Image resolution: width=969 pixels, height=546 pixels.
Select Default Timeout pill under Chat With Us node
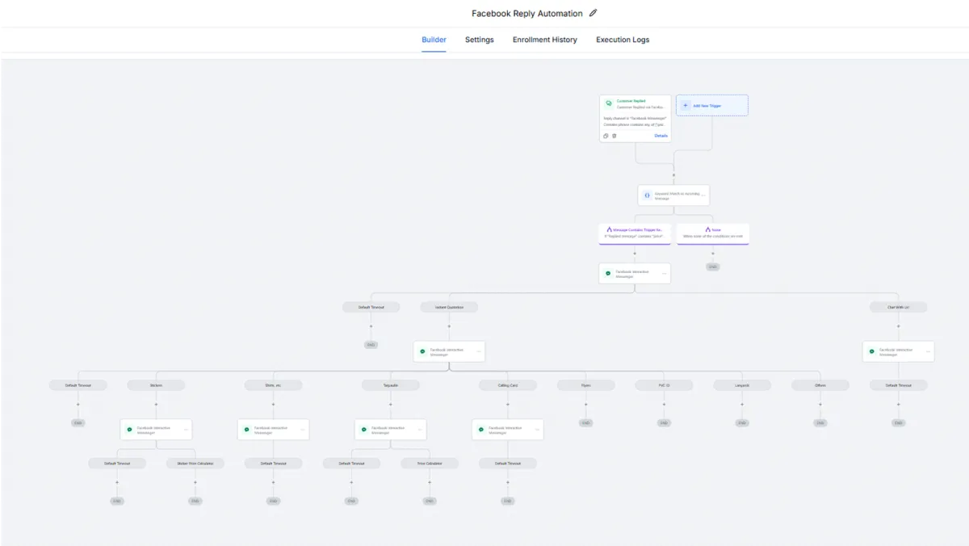coord(898,385)
